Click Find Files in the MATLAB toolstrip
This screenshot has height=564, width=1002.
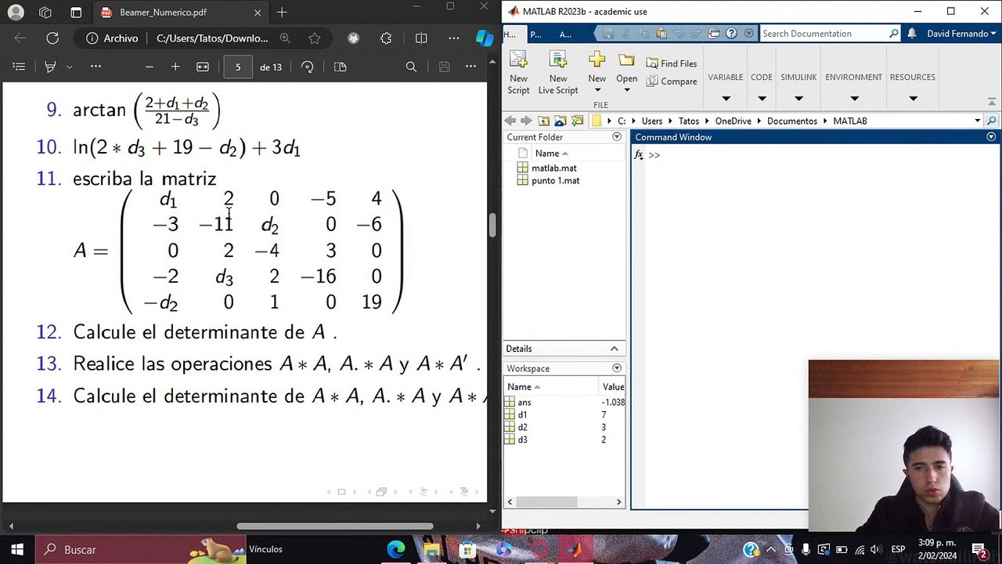[672, 63]
